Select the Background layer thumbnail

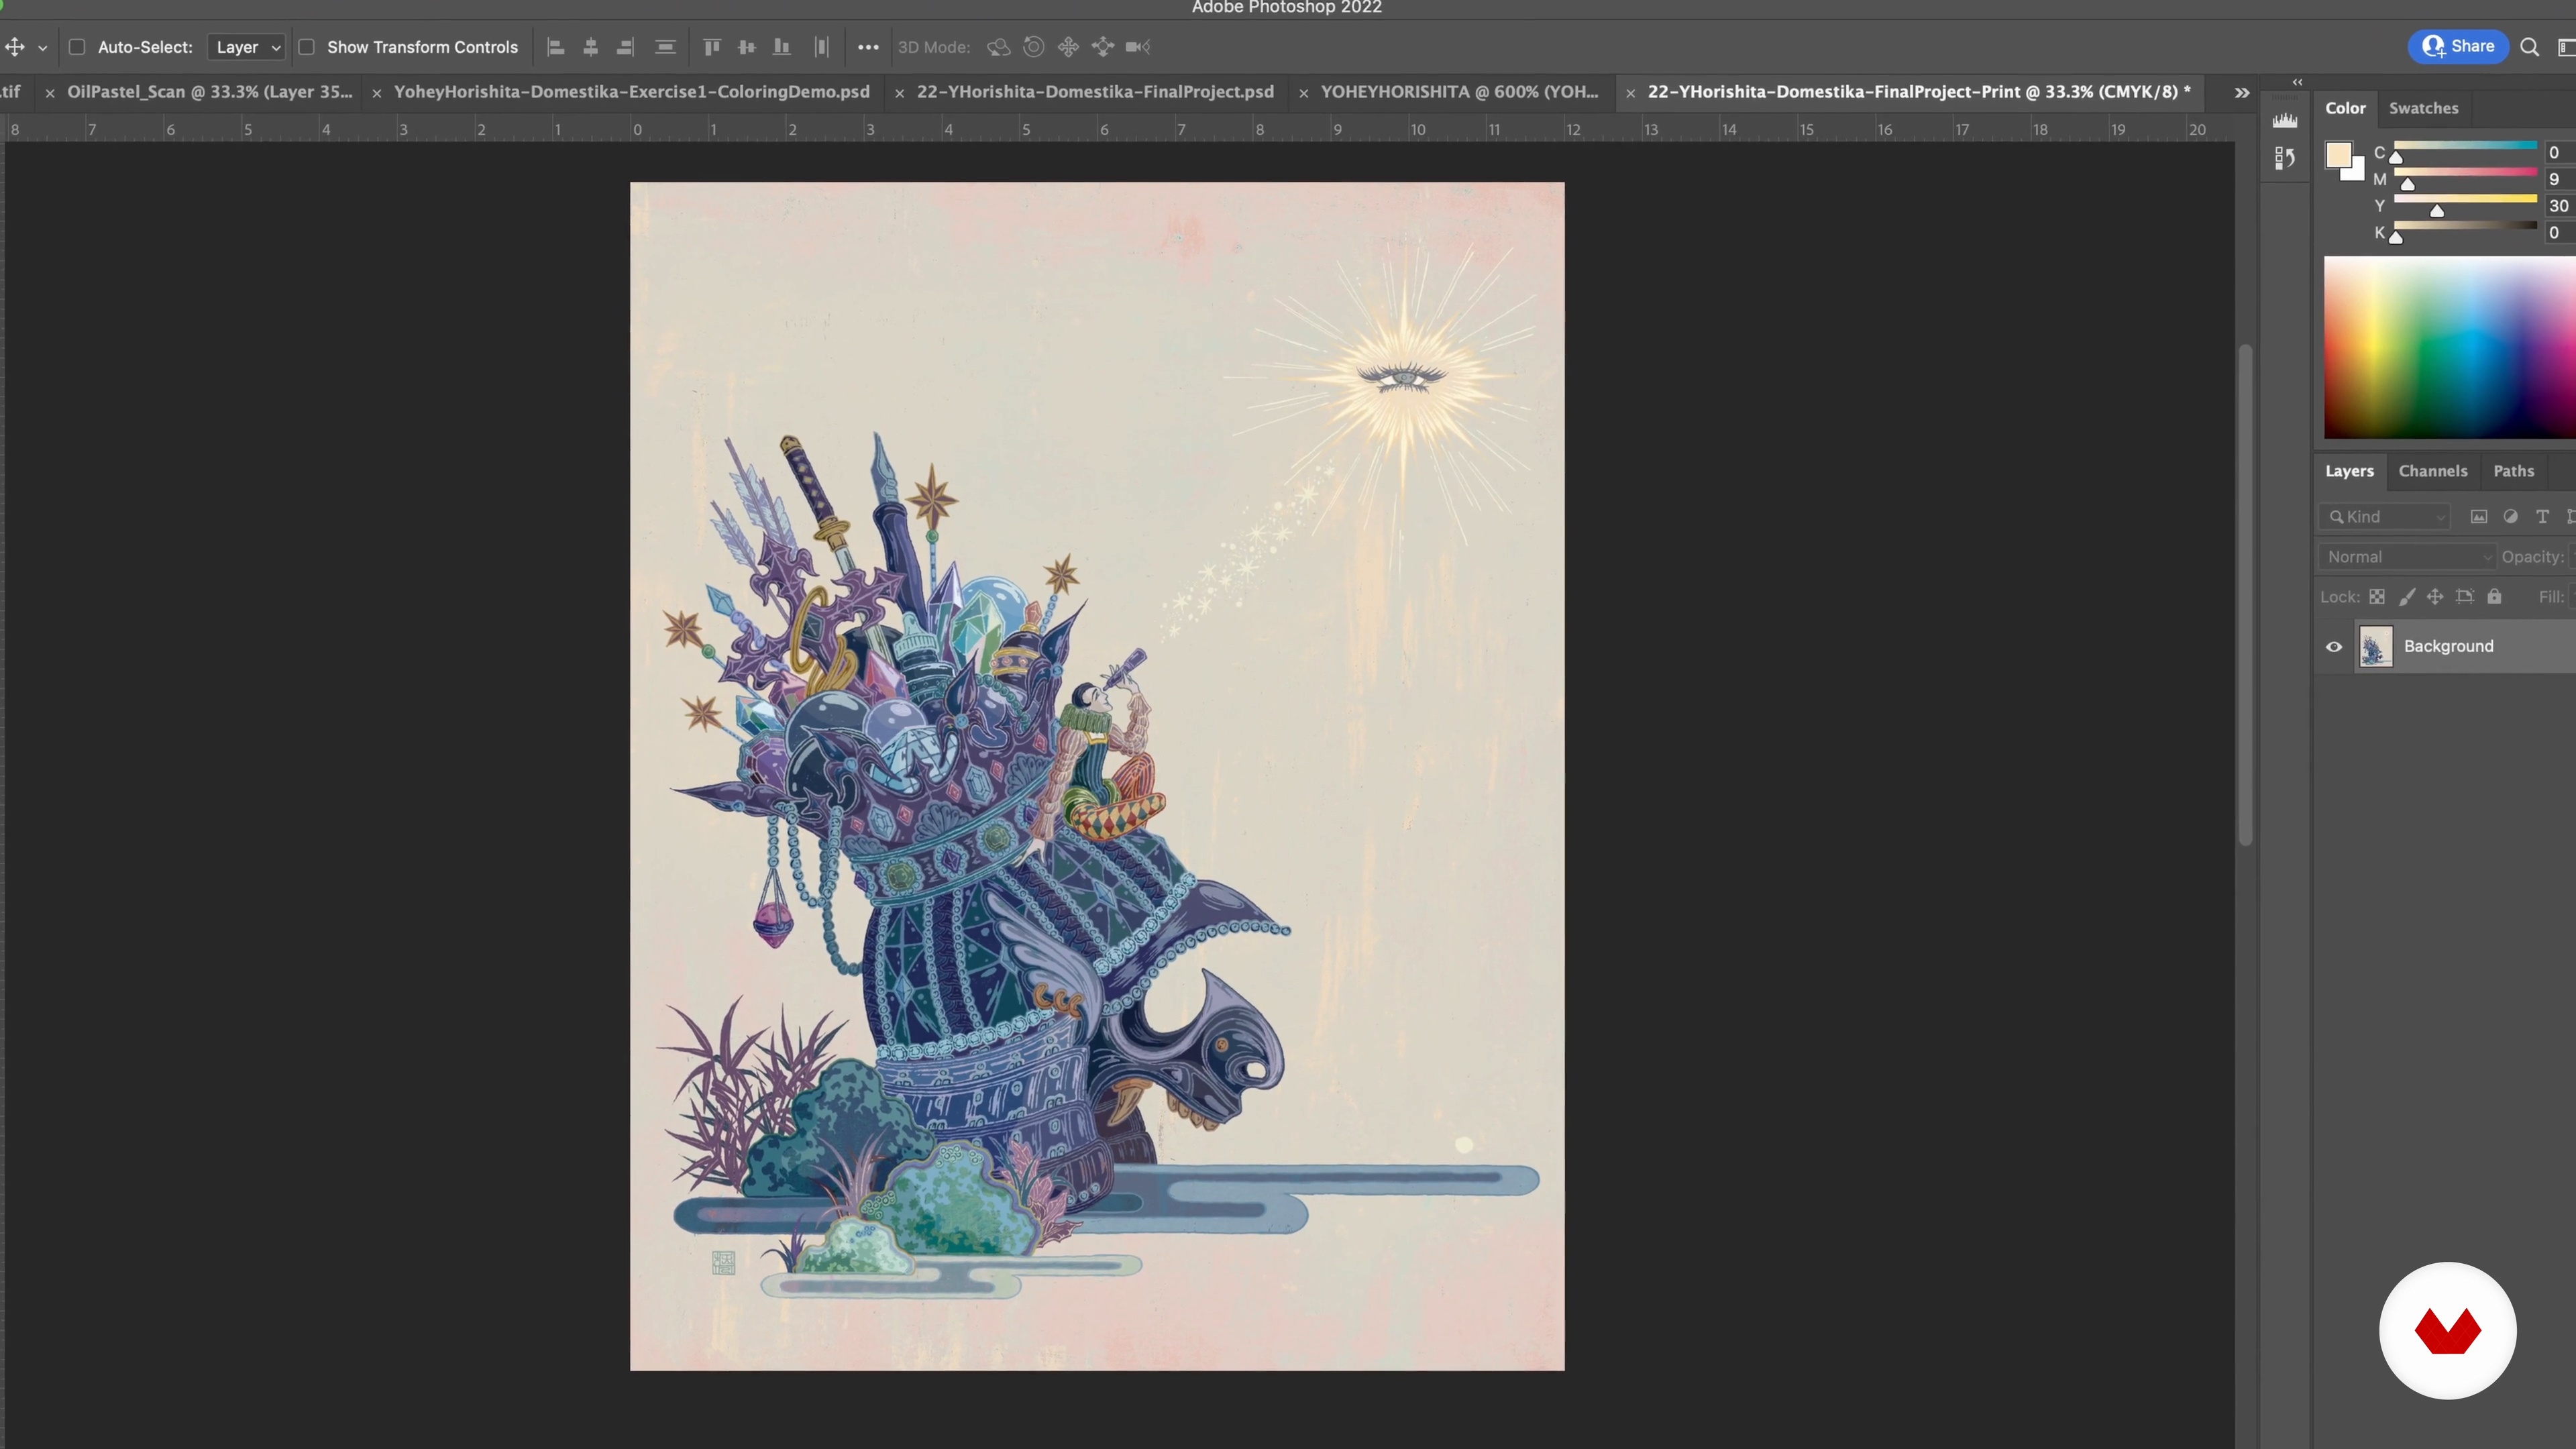click(2376, 647)
